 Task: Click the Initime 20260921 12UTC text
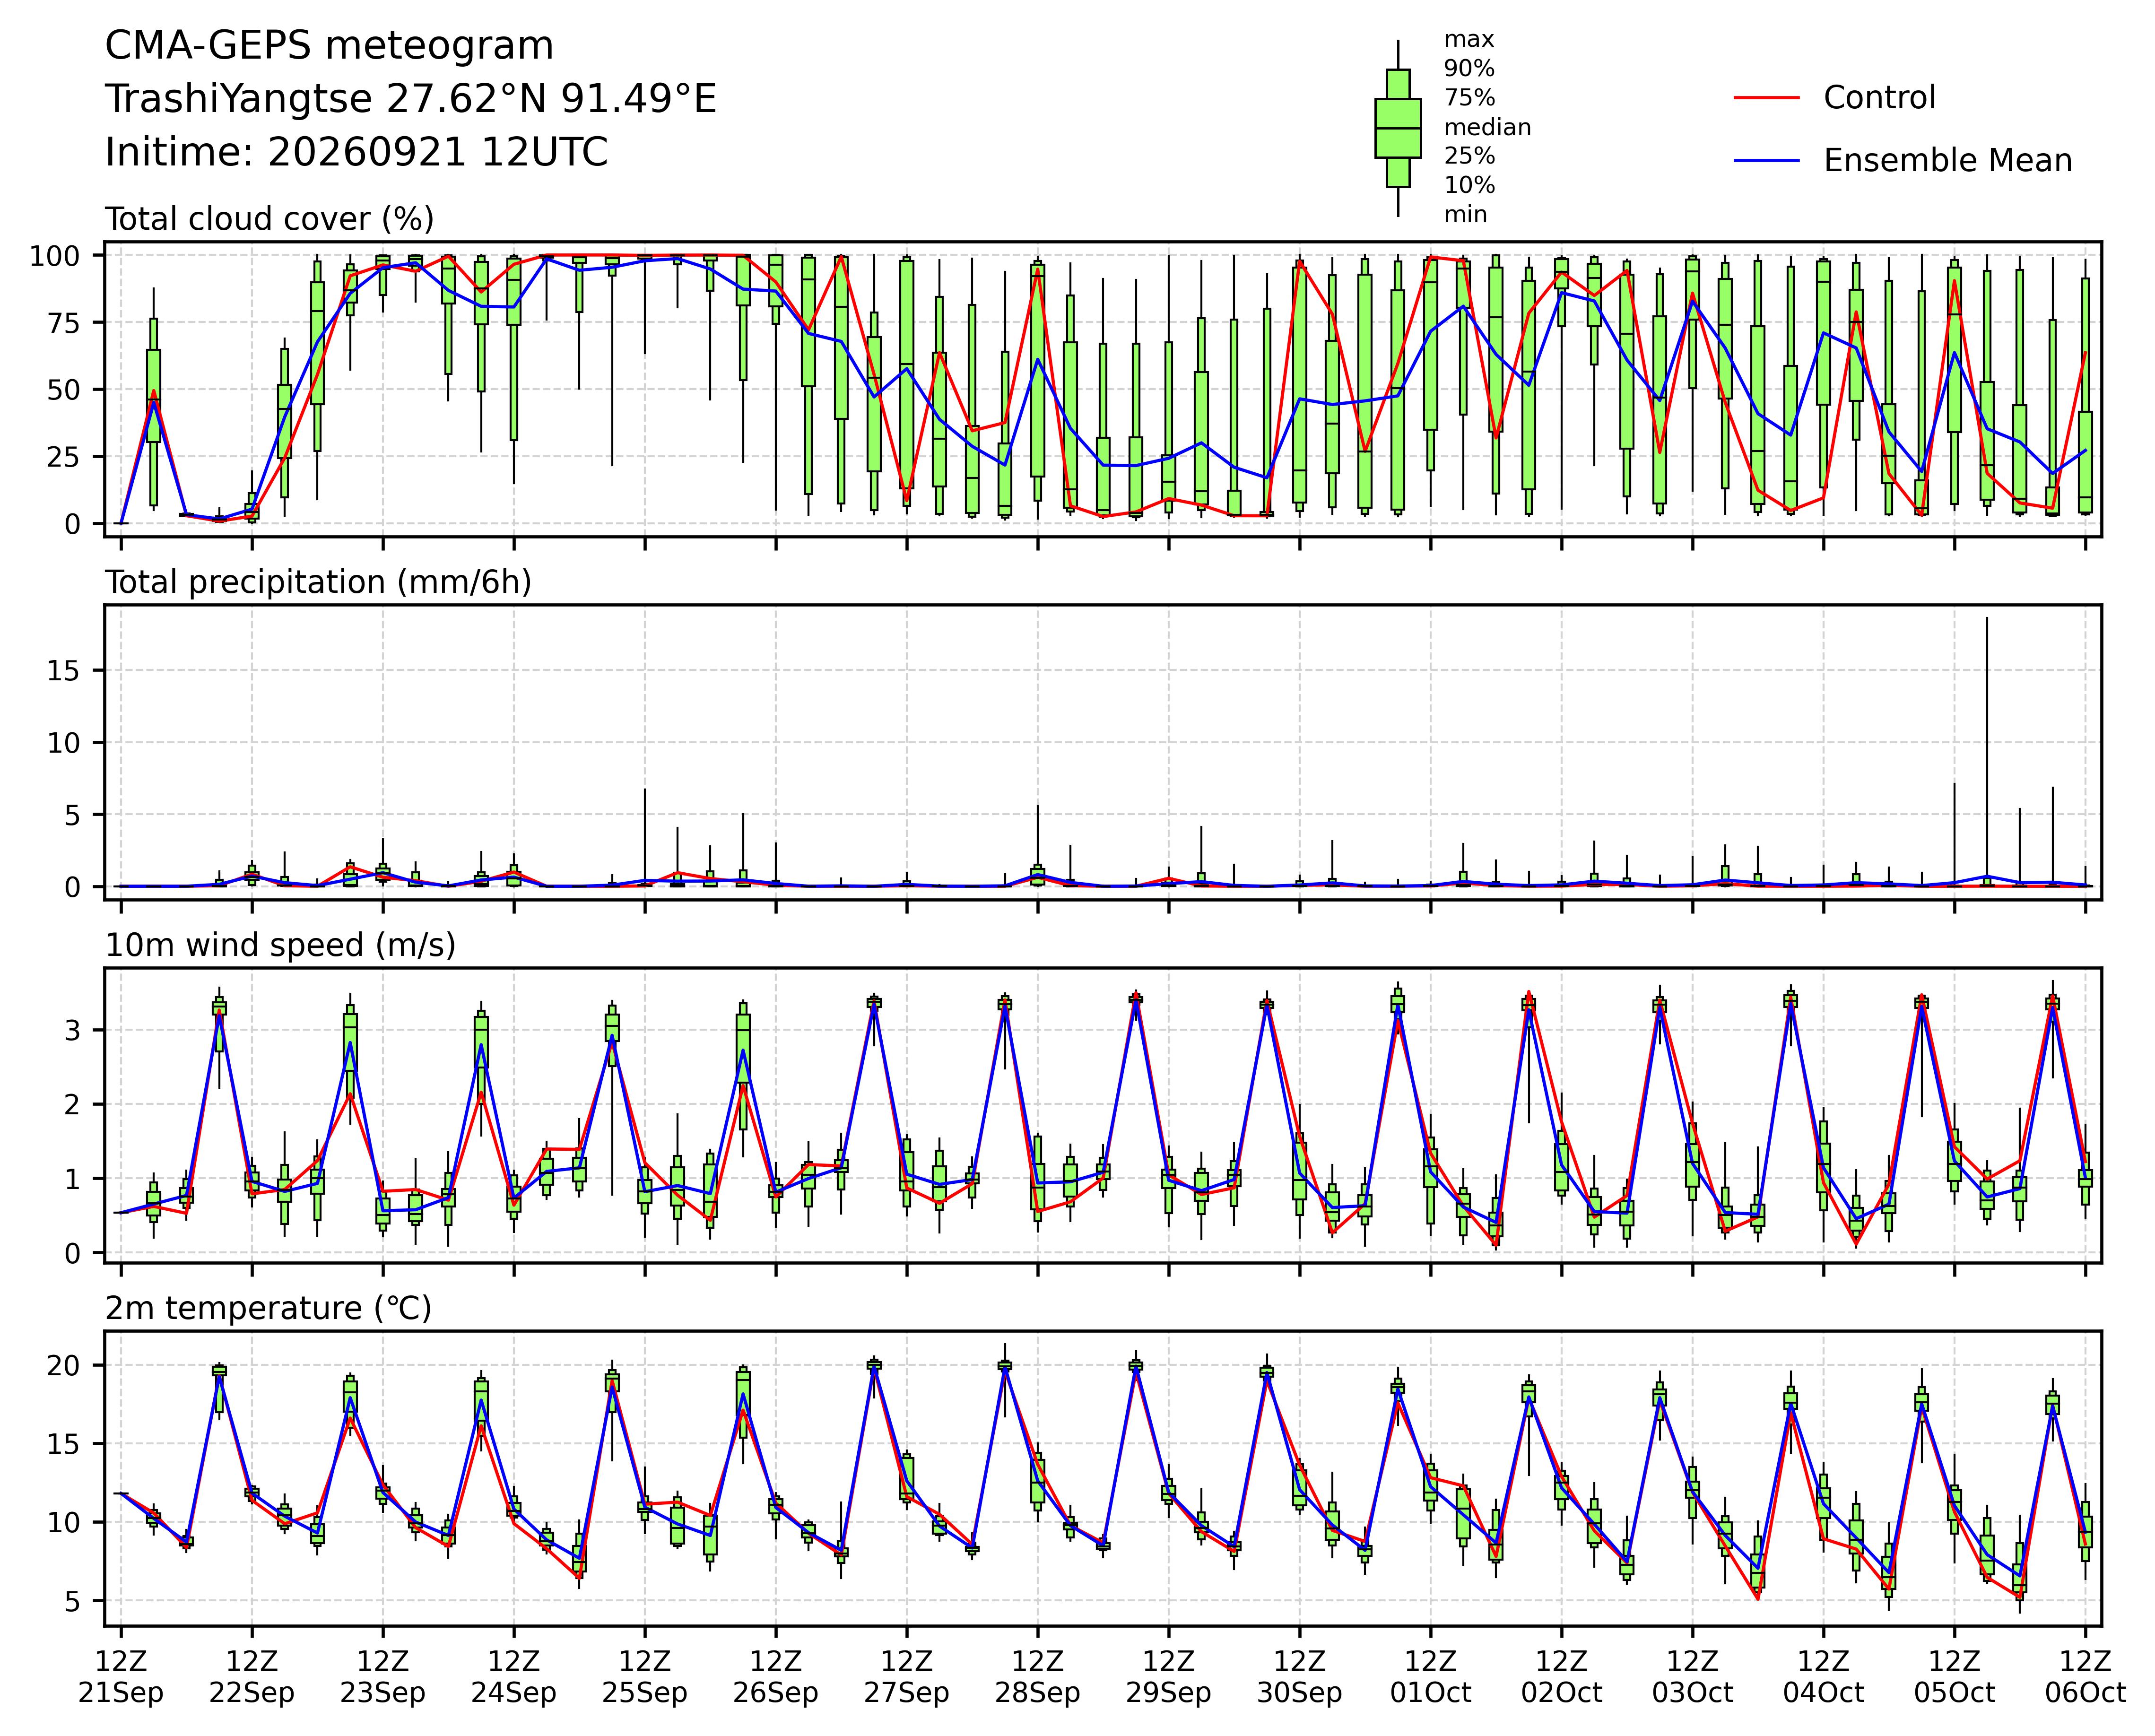pyautogui.click(x=356, y=153)
